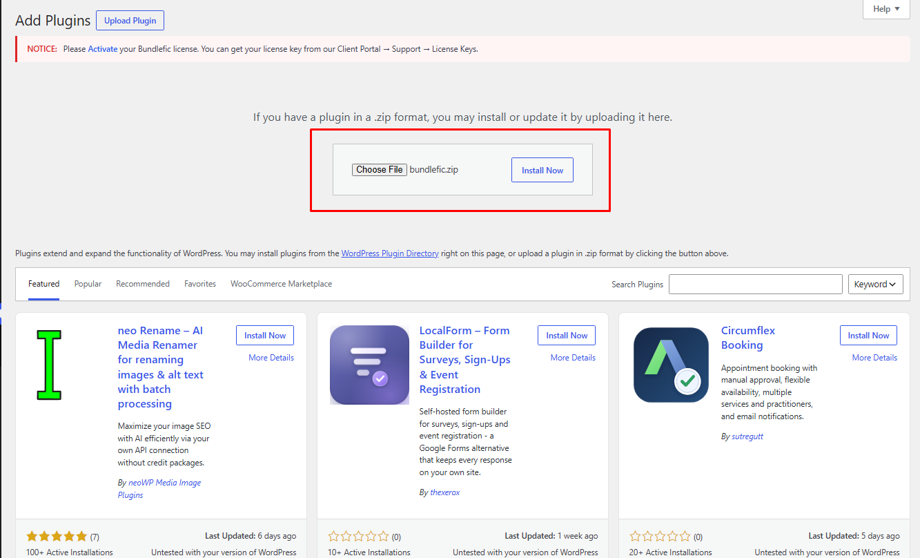Screen dimensions: 920x558
Task: Click the LocalForm purple plugin icon
Action: [369, 365]
